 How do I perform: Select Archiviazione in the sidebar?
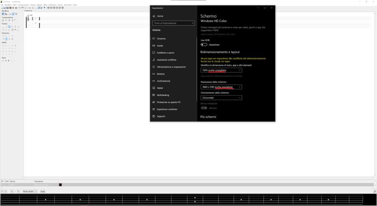pyautogui.click(x=163, y=81)
